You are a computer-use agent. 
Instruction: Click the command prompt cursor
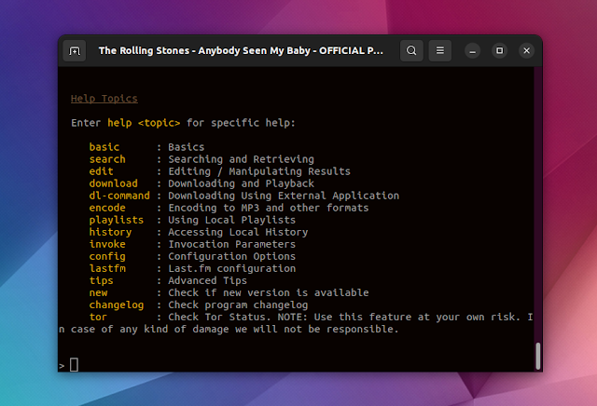pyautogui.click(x=75, y=365)
